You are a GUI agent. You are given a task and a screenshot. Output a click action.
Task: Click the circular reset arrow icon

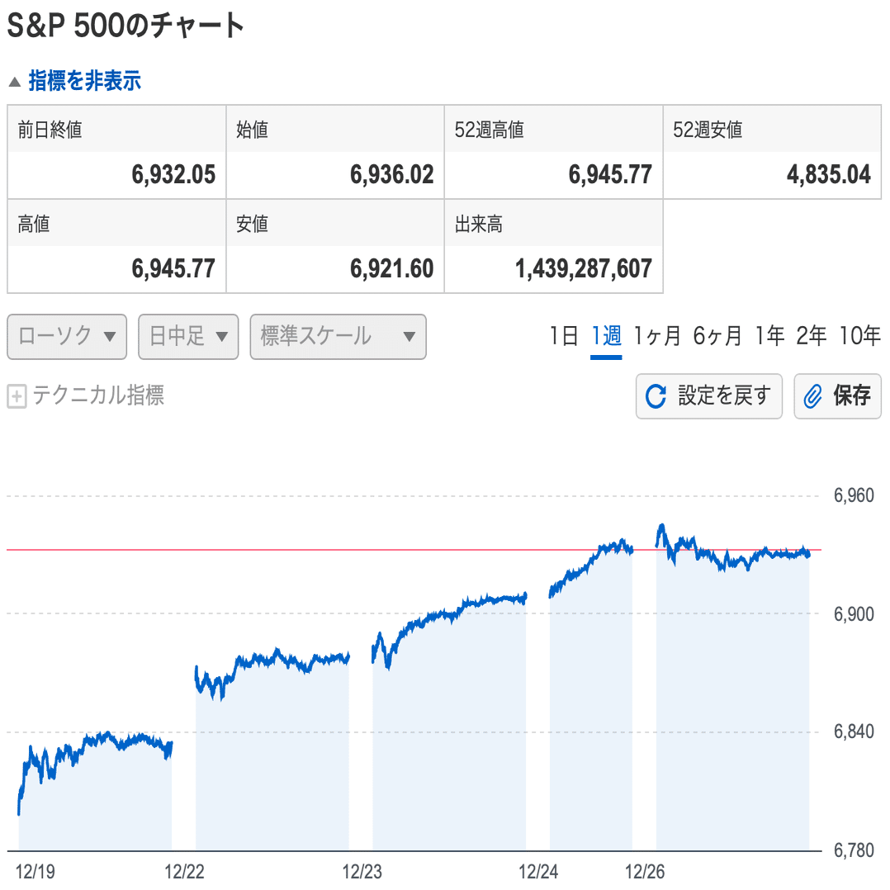656,396
